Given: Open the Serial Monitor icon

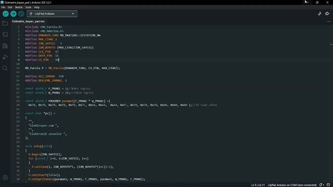Looking at the screenshot, I should (x=327, y=14).
